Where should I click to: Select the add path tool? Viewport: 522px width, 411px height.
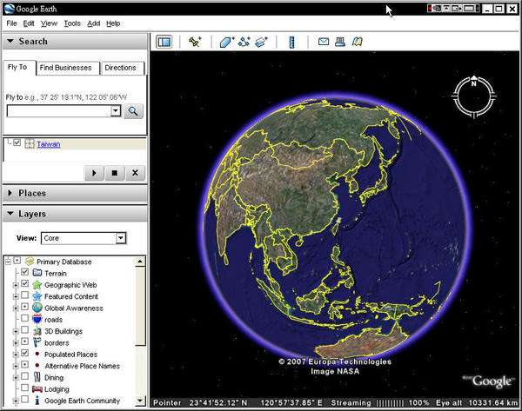(x=244, y=42)
